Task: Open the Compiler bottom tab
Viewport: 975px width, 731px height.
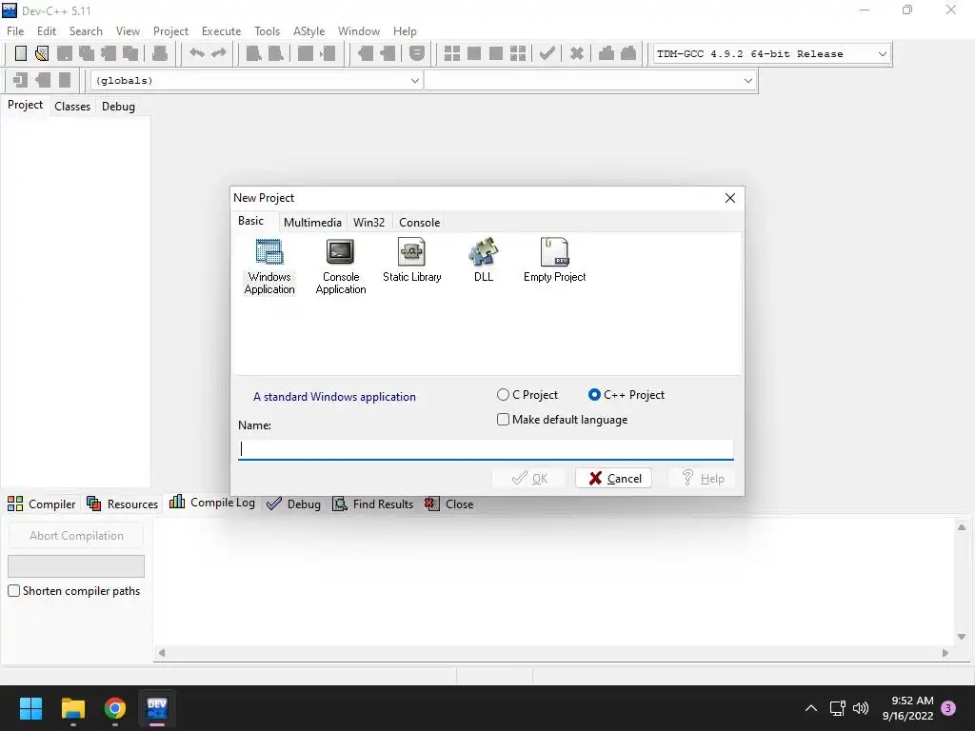Action: coord(41,504)
